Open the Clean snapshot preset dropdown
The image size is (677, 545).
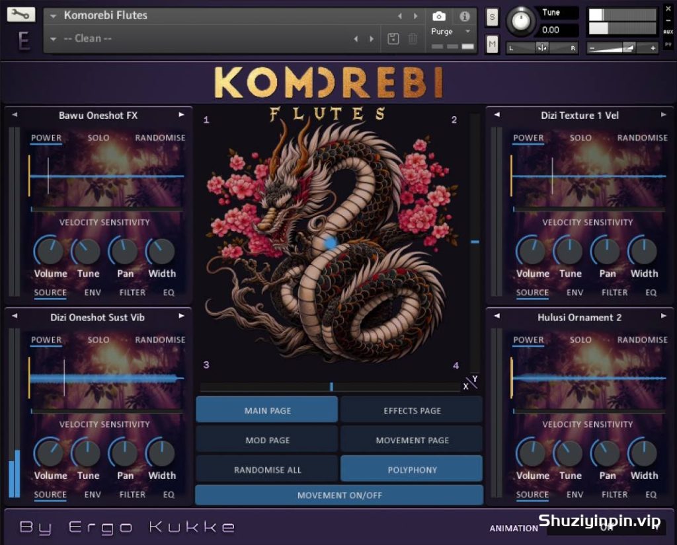[x=53, y=39]
